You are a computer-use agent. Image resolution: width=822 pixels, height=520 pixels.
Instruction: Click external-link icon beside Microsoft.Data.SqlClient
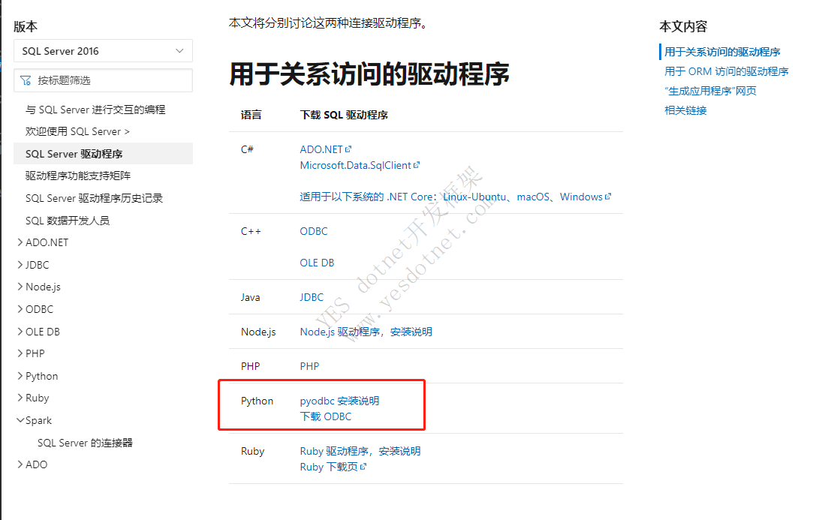pos(417,165)
